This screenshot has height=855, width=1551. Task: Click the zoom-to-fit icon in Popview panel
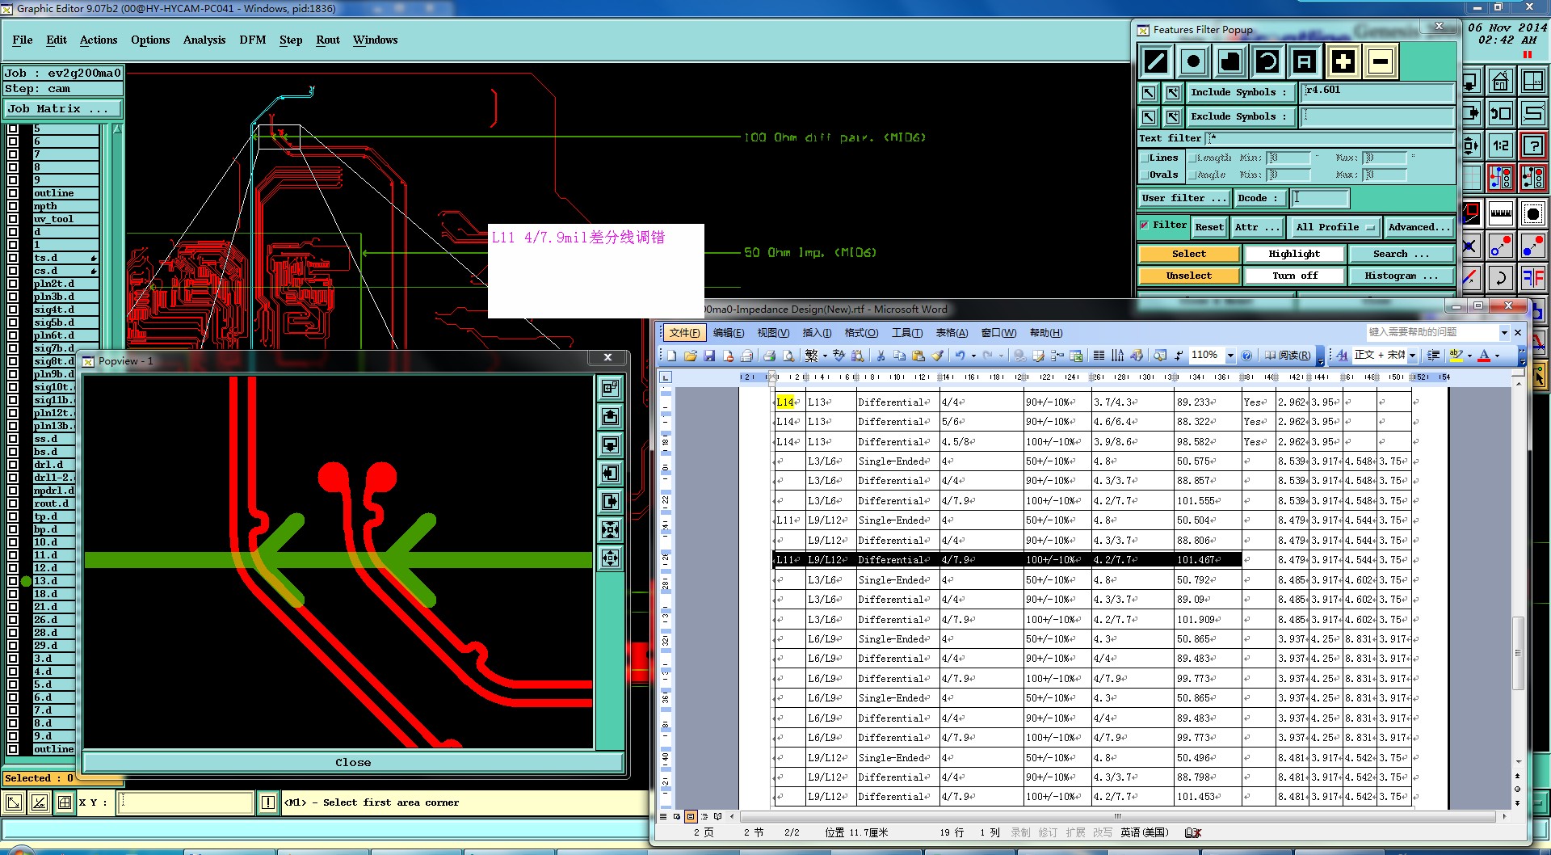point(611,529)
